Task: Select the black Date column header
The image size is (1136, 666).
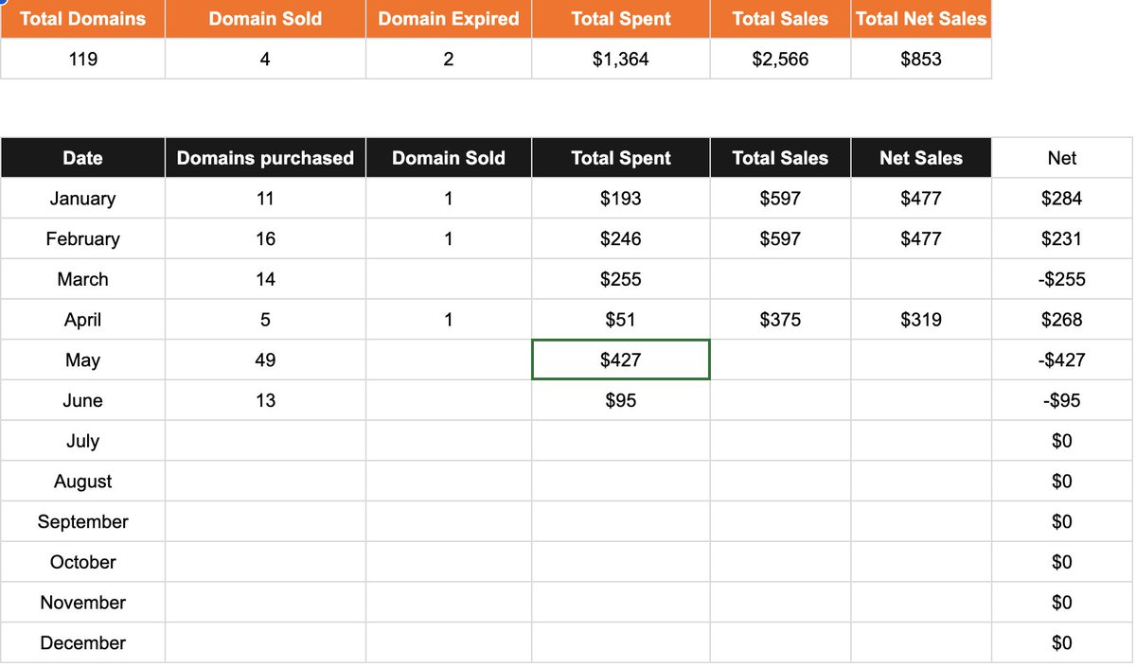Action: click(82, 158)
